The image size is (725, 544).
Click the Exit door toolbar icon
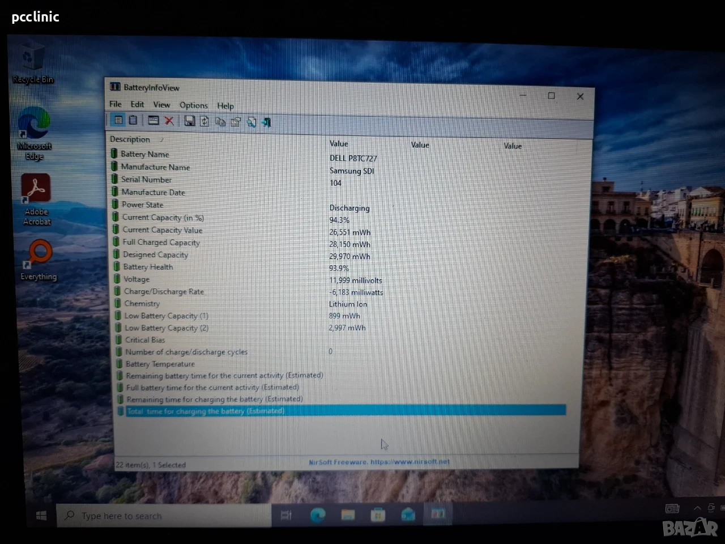(x=267, y=122)
